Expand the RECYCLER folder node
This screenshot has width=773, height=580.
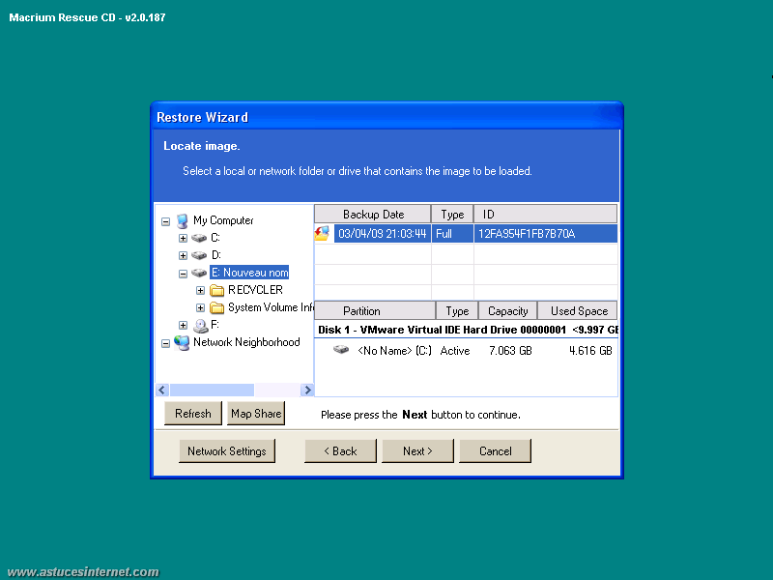pos(200,291)
